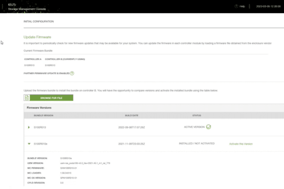Click the MC OS Version value SPM100R010-01
Image resolution: width=284 pixels, height=189 pixels.
tap(68, 178)
